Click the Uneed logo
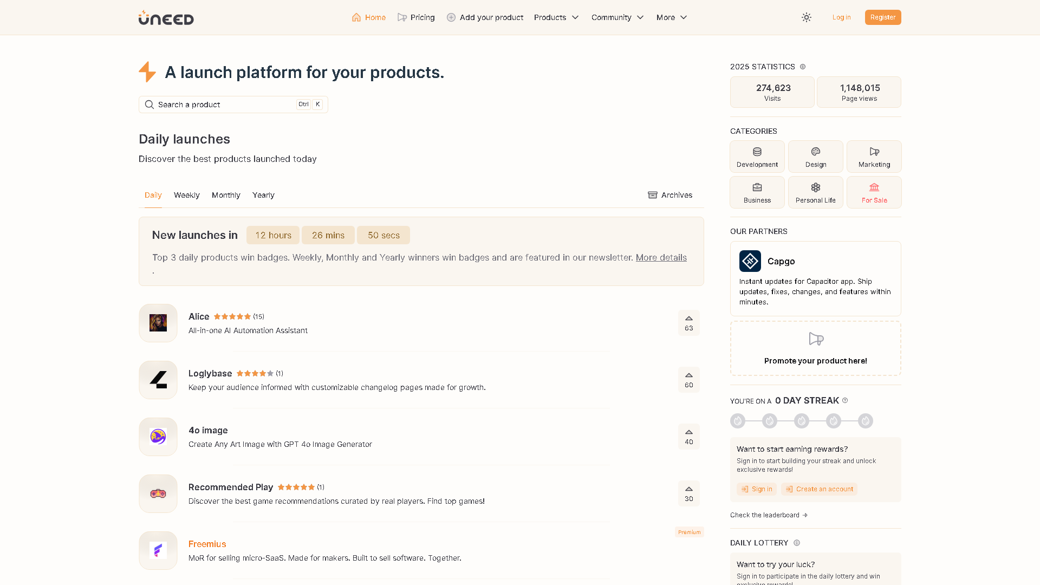 click(x=166, y=17)
